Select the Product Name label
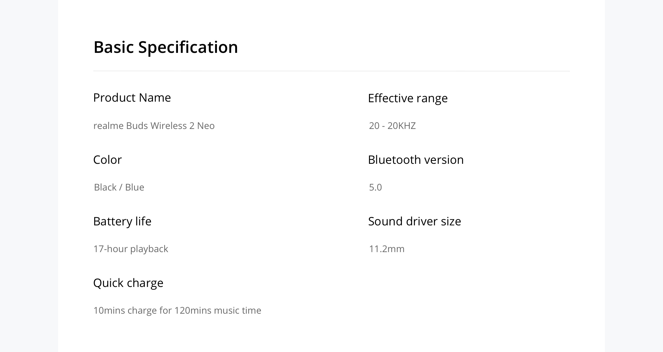 [x=132, y=98]
